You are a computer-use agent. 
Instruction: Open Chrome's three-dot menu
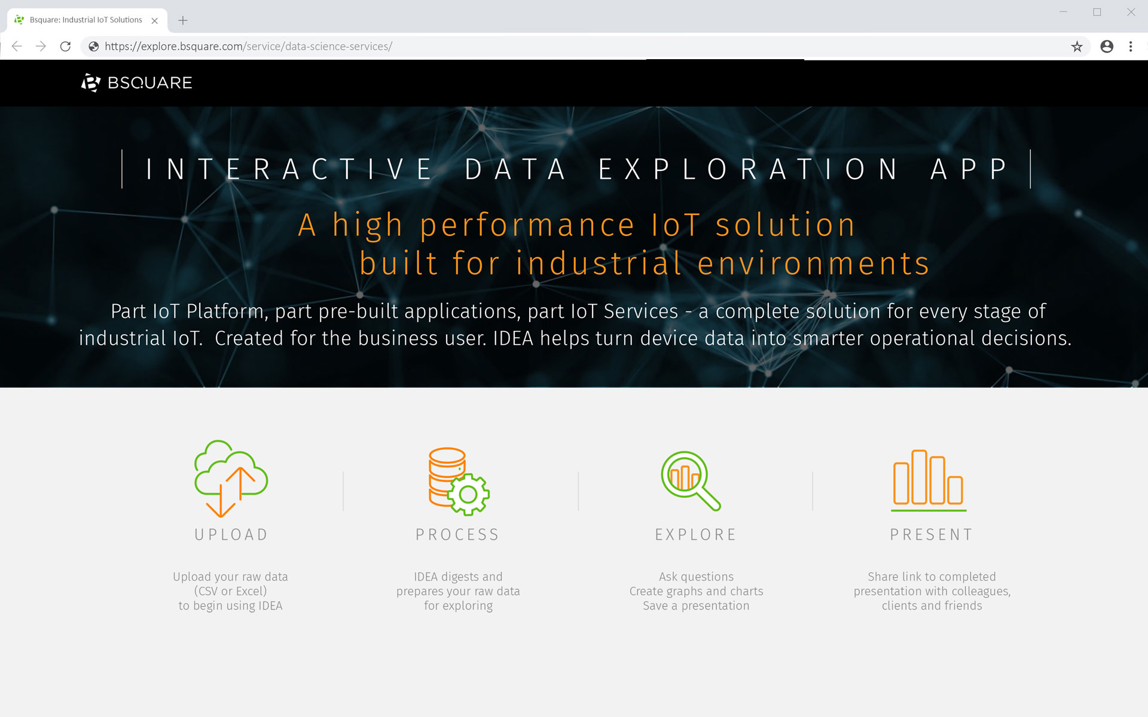click(x=1130, y=47)
